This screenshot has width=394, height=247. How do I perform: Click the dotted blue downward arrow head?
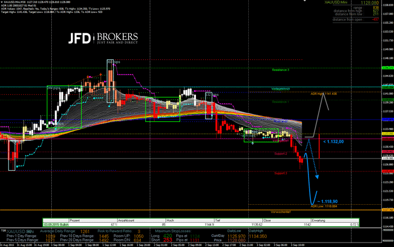tap(317, 178)
